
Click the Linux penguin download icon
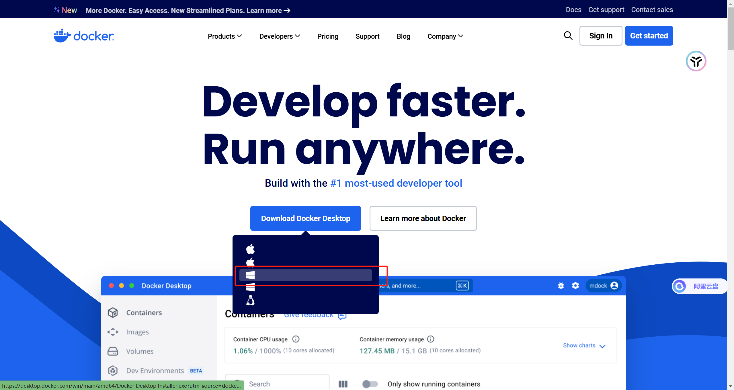250,300
